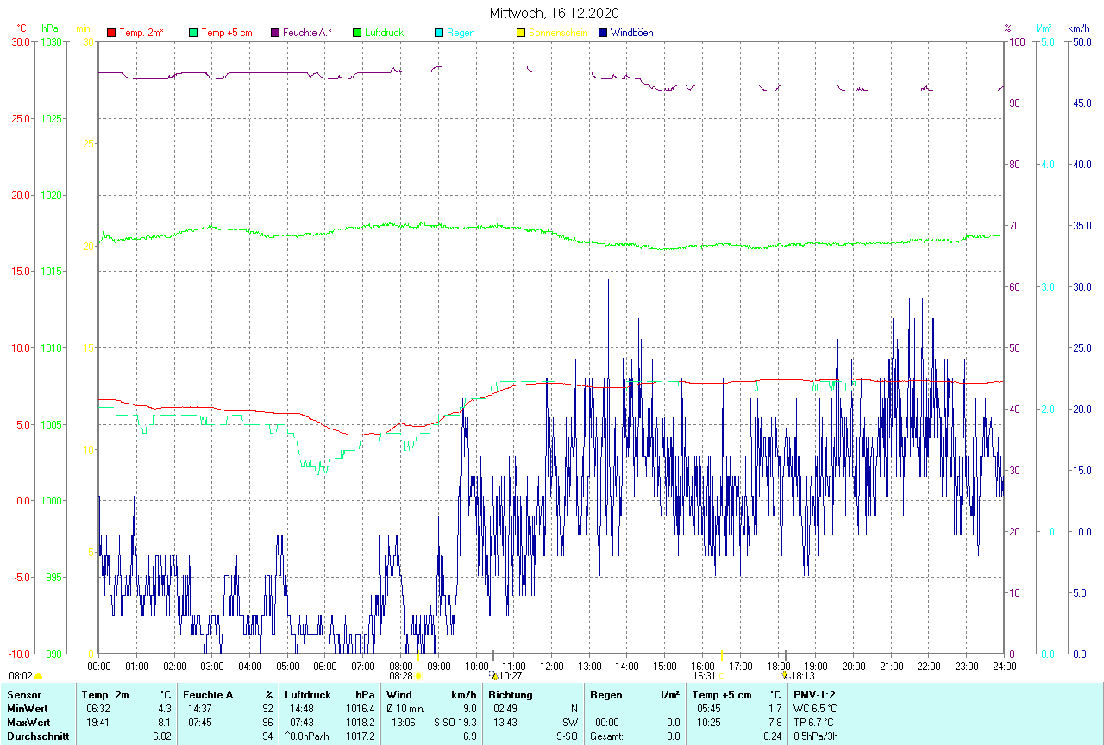Viewport: 1104px width, 745px height.
Task: Click the 1030 pressure axis value
Action: pyautogui.click(x=51, y=41)
